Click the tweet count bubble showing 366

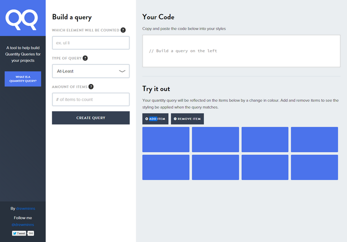pos(31,233)
